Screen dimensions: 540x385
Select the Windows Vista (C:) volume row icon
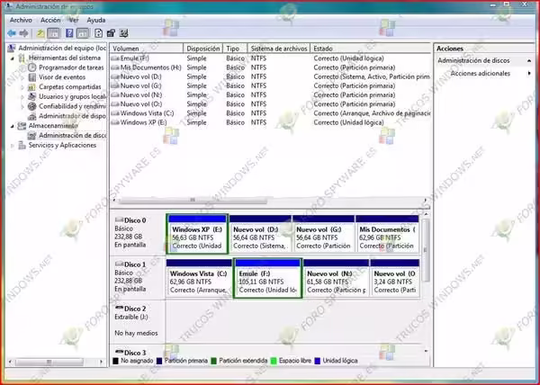point(114,113)
